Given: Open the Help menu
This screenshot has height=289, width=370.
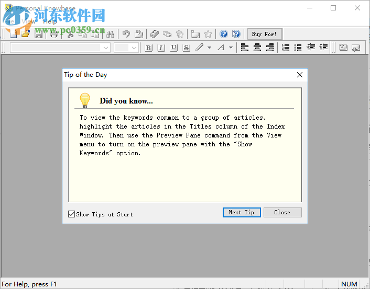Looking at the screenshot, I should click(x=50, y=21).
